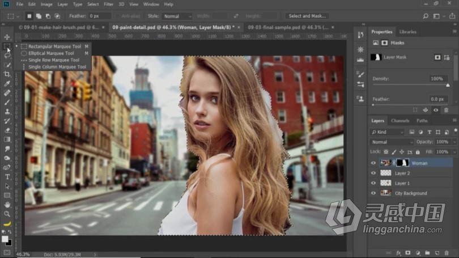Image resolution: width=459 pixels, height=258 pixels.
Task: Toggle lock image pixels brush icon
Action: pyautogui.click(x=394, y=152)
